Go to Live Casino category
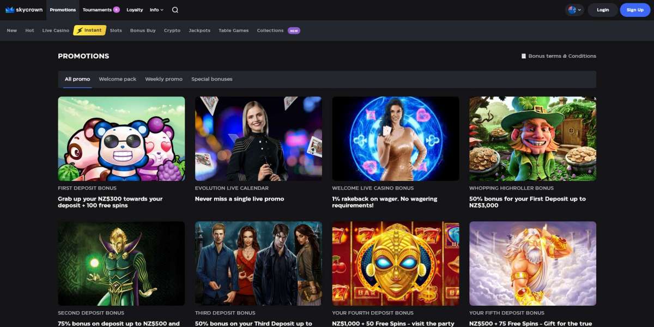The image size is (654, 327). tap(56, 31)
